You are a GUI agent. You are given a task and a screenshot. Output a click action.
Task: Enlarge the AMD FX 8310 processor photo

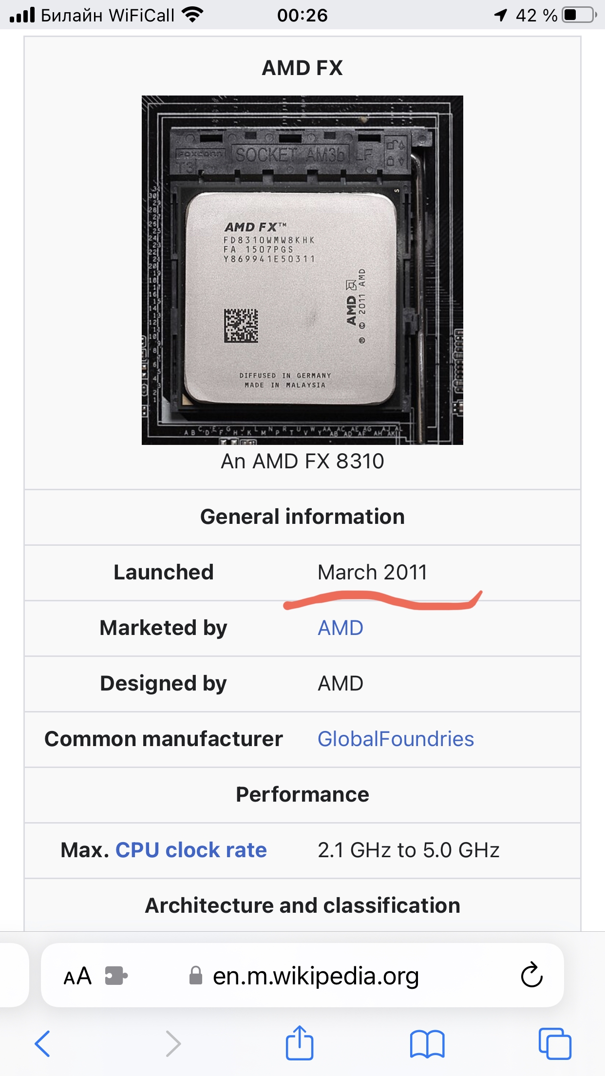(x=302, y=270)
